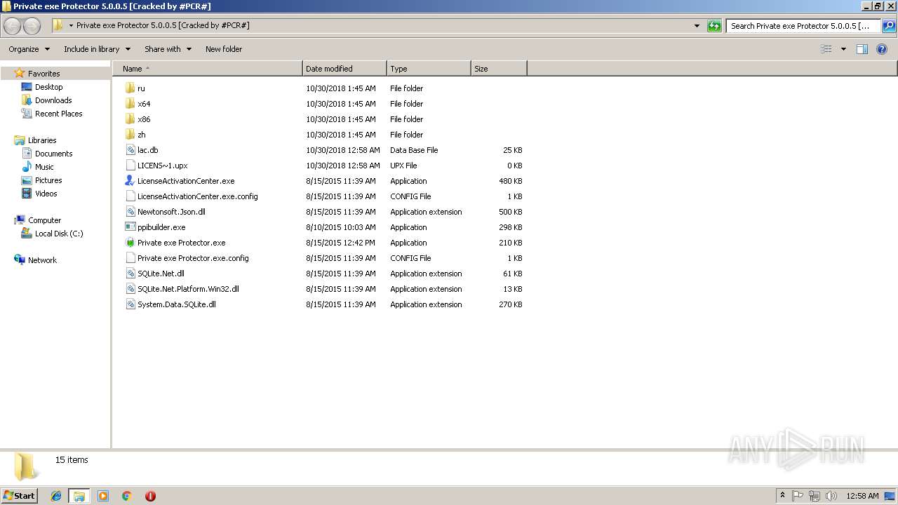Go to Downloads in Favorites

point(53,100)
